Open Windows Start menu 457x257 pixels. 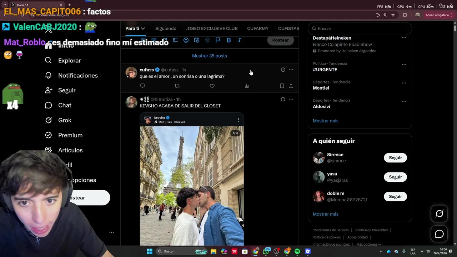150,251
